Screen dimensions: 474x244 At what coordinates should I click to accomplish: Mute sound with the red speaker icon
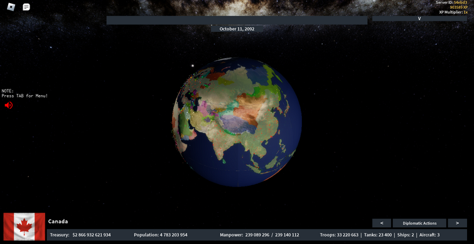click(8, 105)
